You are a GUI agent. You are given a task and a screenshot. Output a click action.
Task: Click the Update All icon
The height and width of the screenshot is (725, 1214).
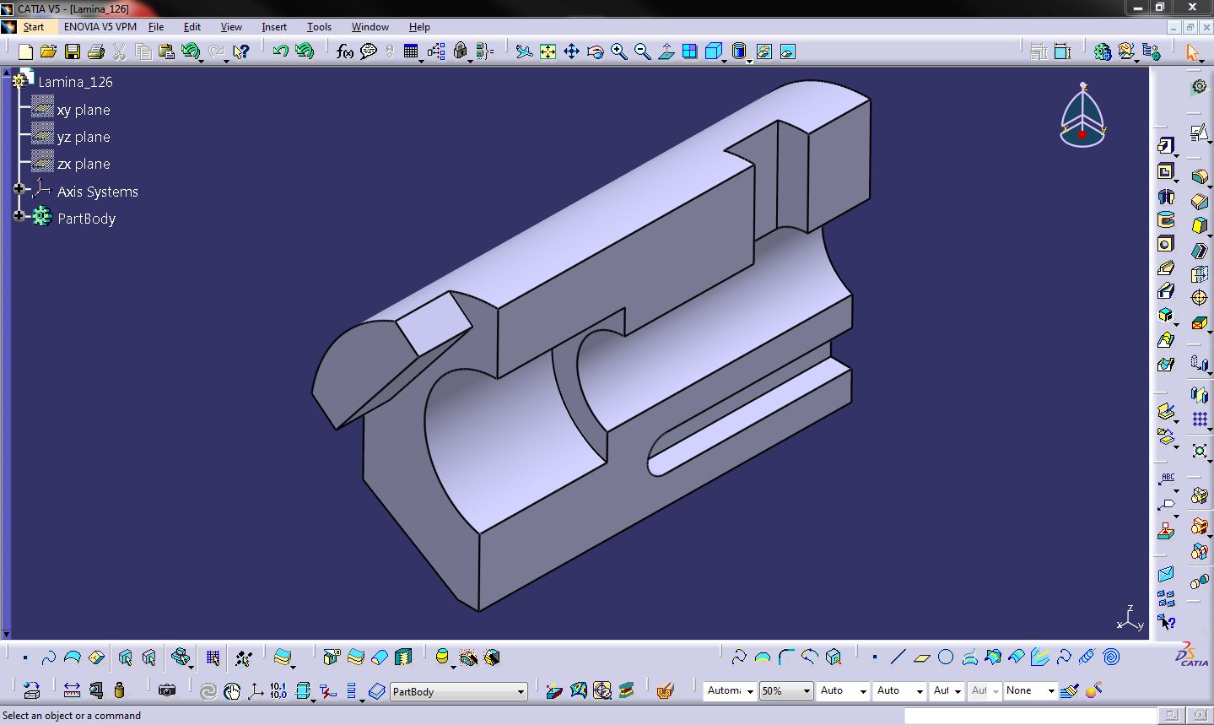208,690
